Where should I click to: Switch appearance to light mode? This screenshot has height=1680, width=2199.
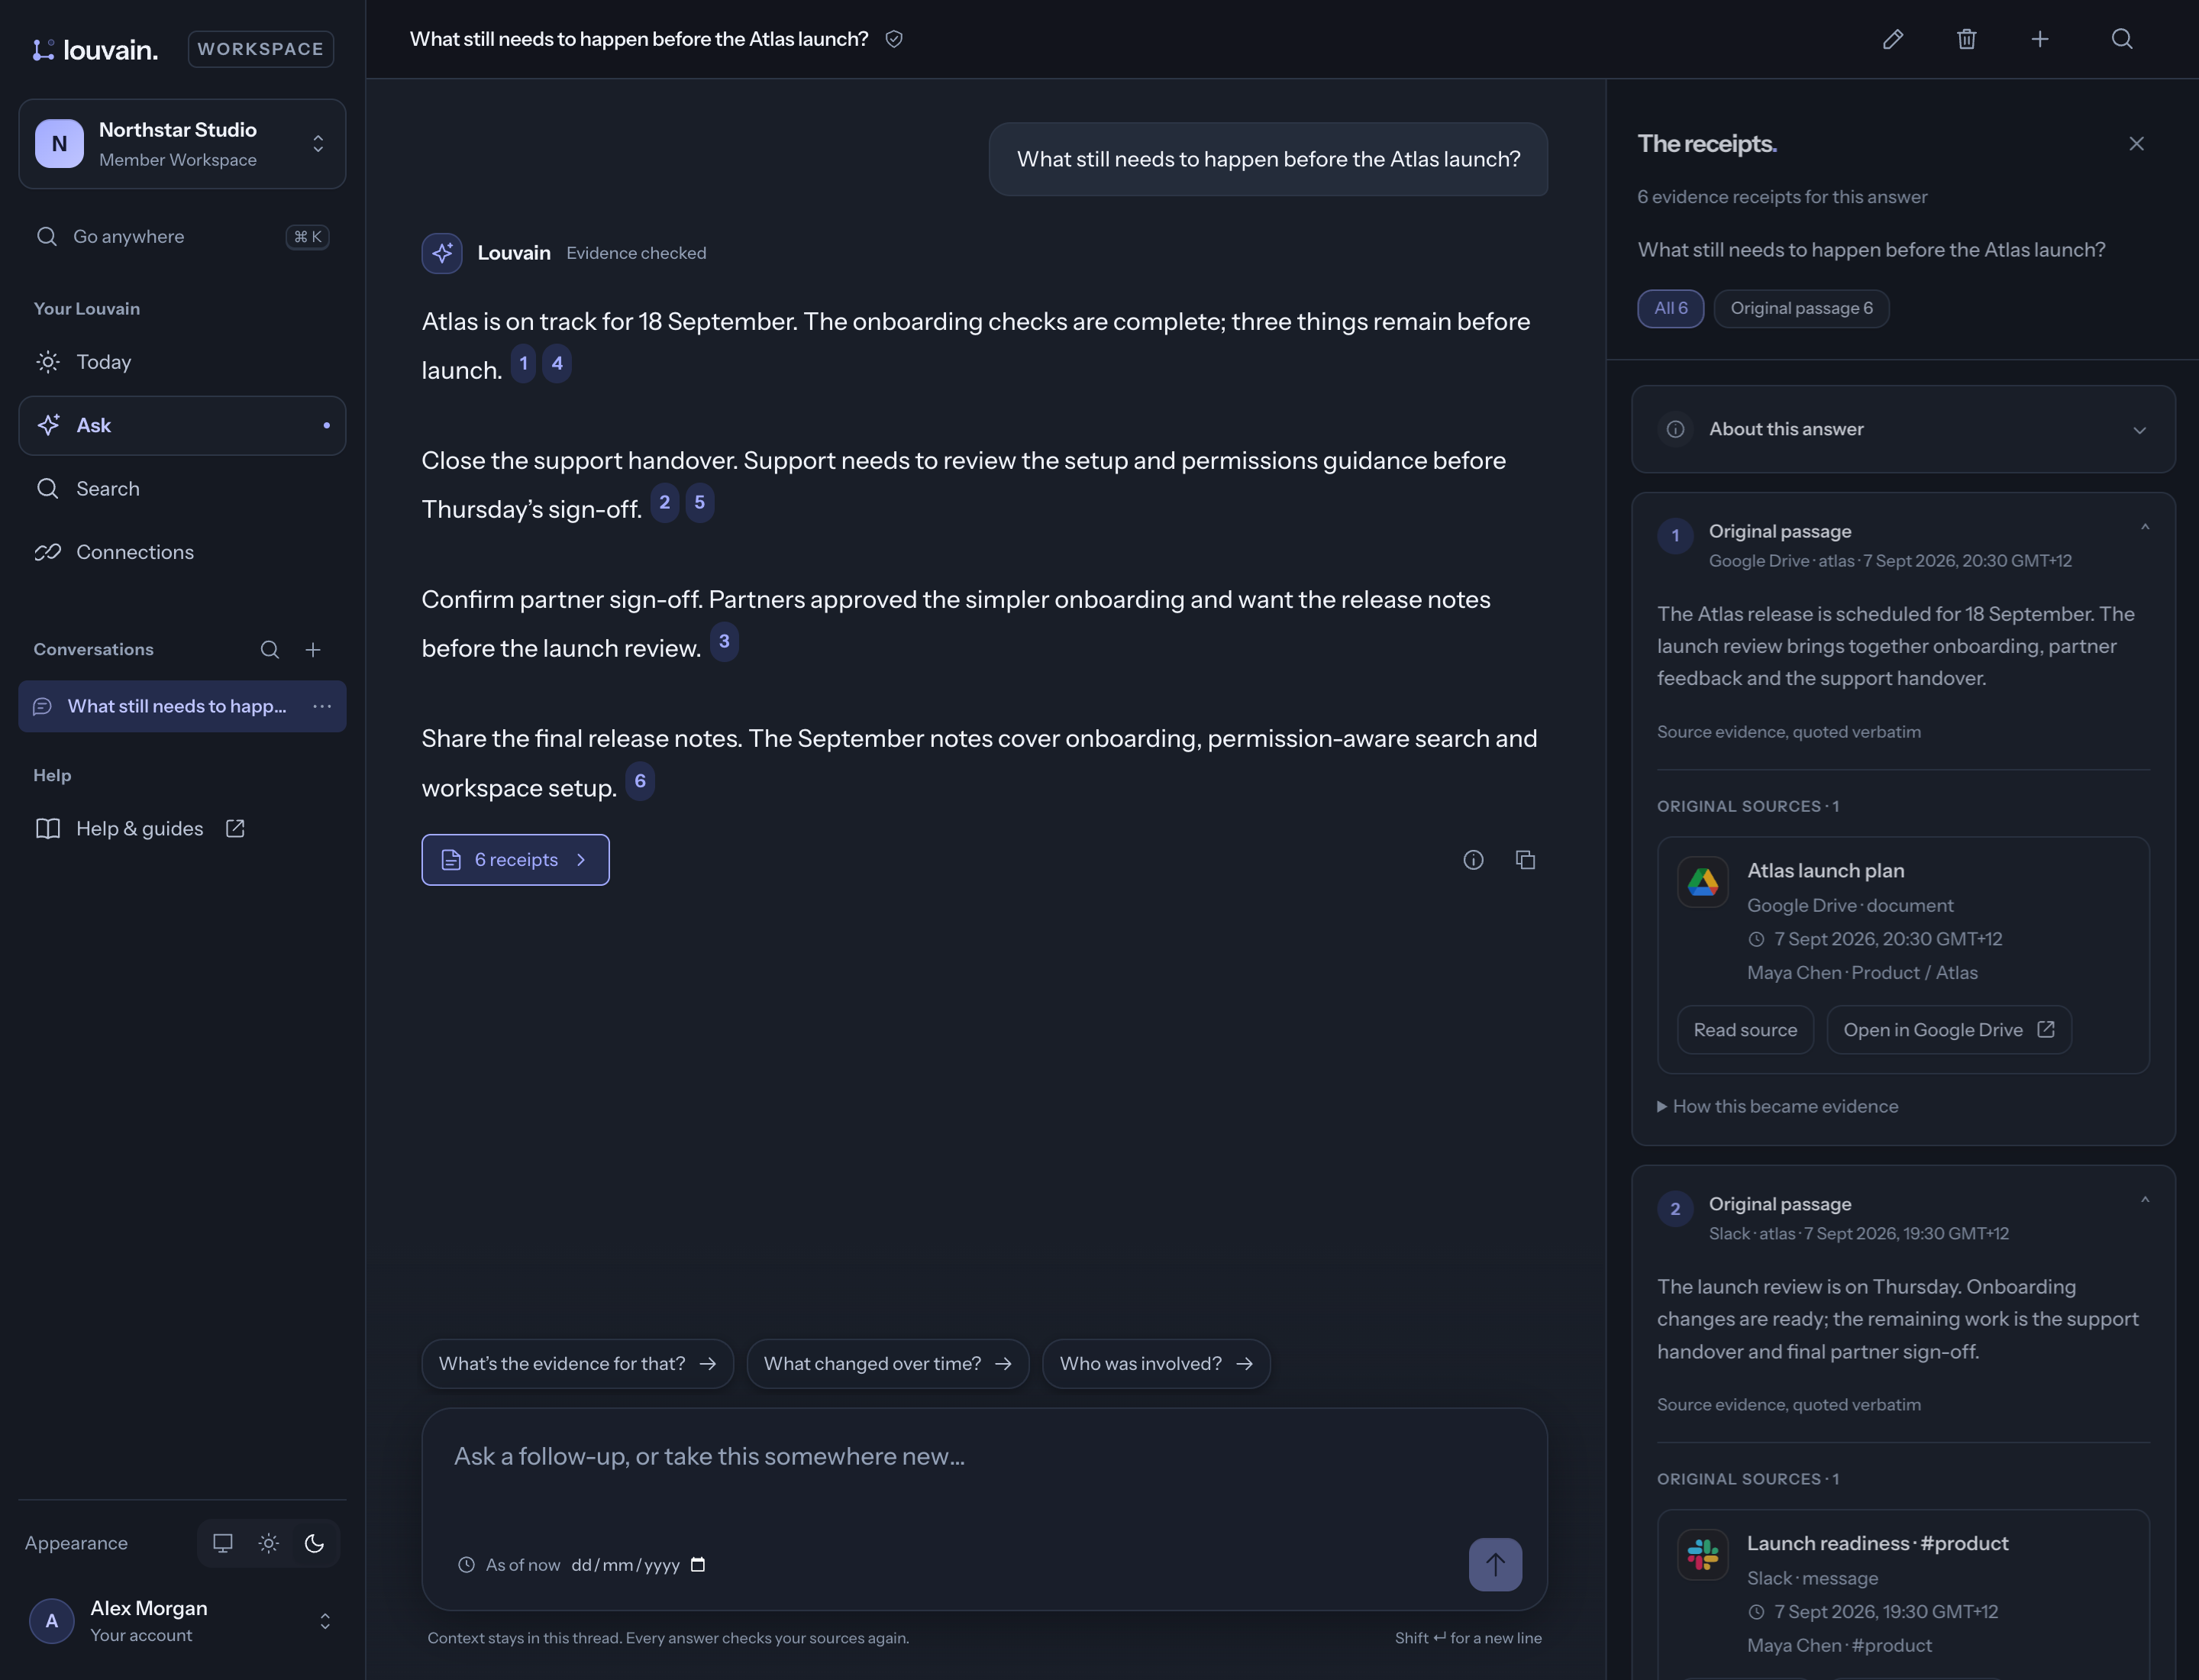268,1543
